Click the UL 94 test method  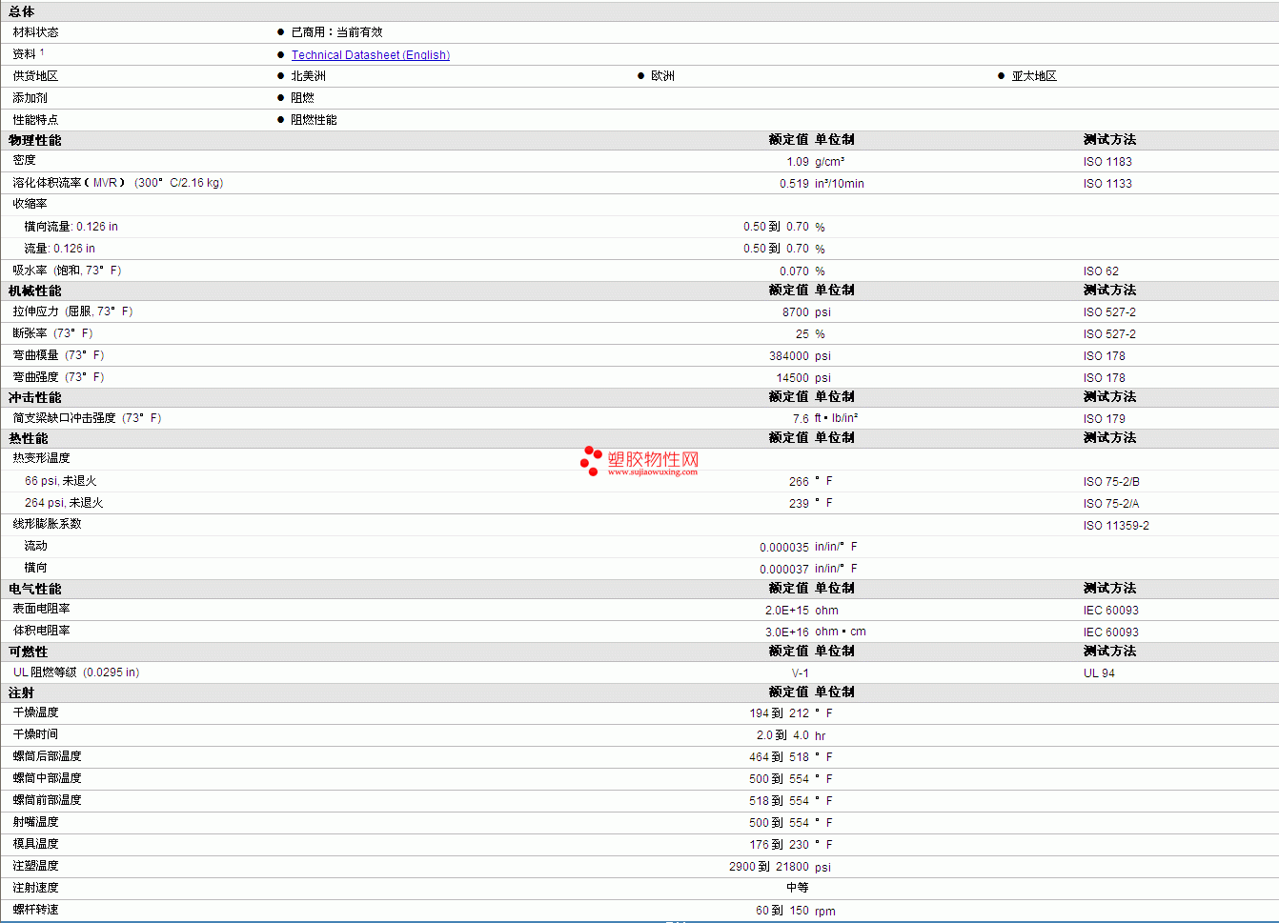pyautogui.click(x=1099, y=673)
